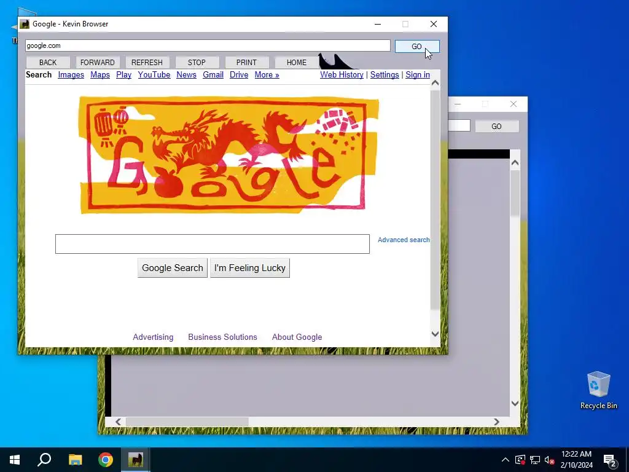Screen dimensions: 629x472
Task: Click the page scroll-up arrow in Google window
Action: (x=436, y=83)
